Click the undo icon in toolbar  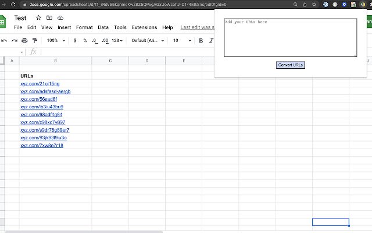pos(4,41)
